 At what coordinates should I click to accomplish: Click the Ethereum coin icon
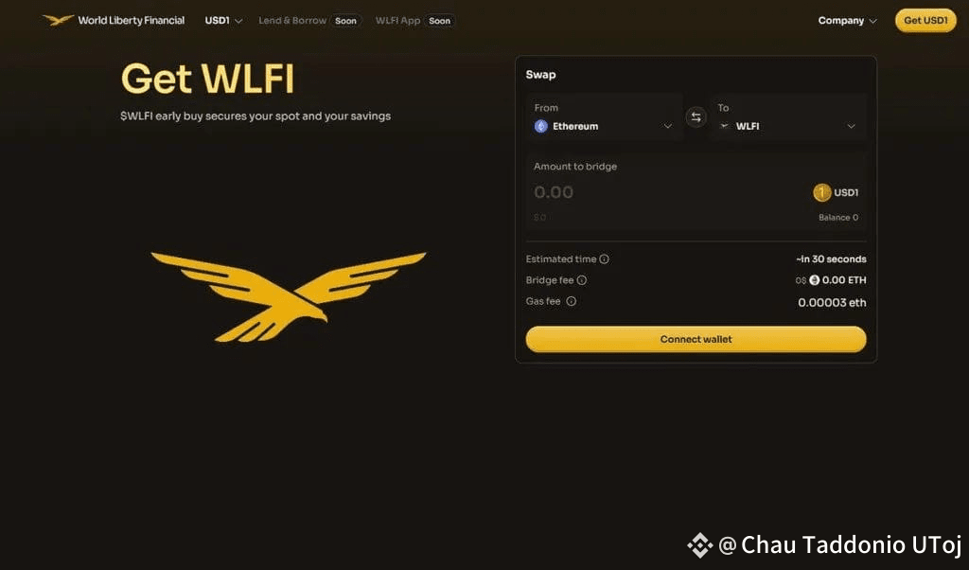[x=540, y=126]
